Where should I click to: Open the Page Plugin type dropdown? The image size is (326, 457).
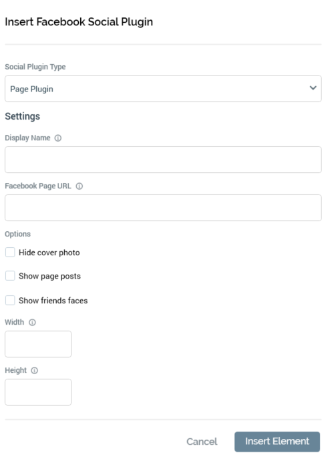163,89
